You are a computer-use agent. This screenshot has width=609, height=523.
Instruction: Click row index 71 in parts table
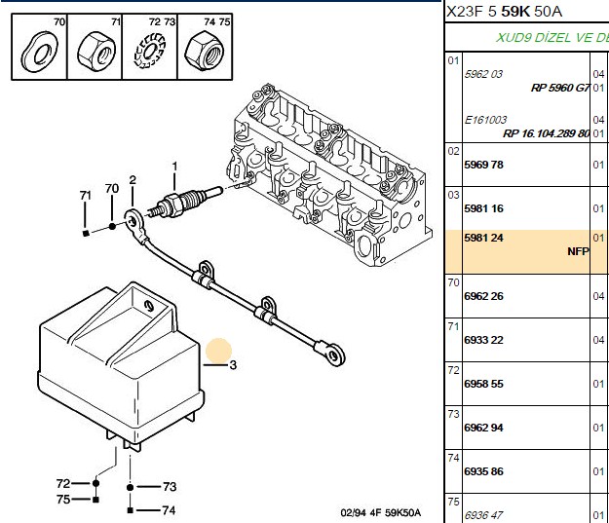(453, 326)
